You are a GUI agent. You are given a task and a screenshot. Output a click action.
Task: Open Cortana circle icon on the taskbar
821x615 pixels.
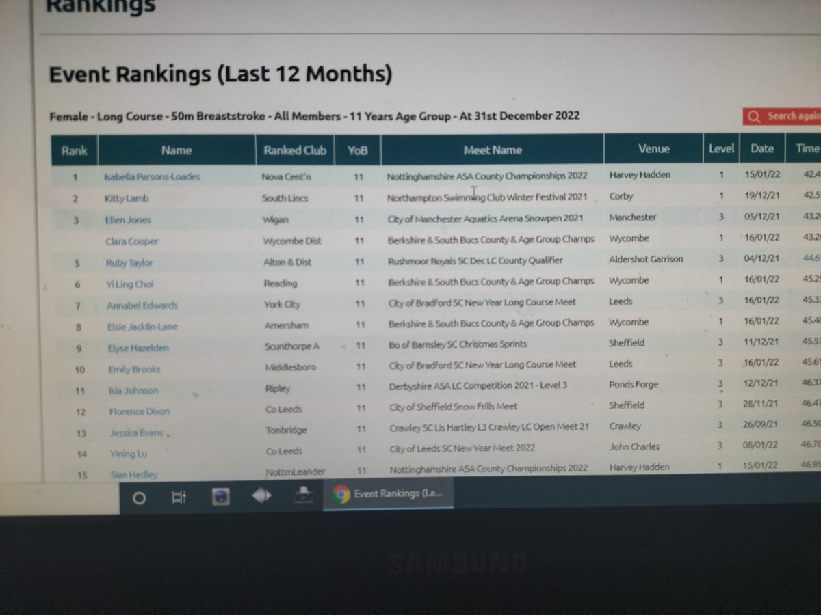[x=139, y=497]
